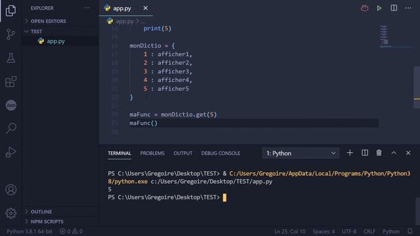420x236 pixels.
Task: Click Python language mode selector
Action: click(x=391, y=231)
